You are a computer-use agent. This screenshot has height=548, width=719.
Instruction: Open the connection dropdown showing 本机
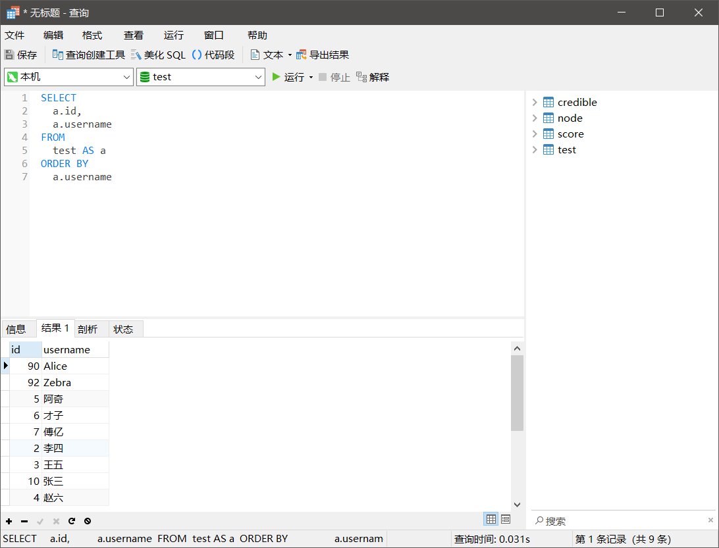tap(68, 77)
